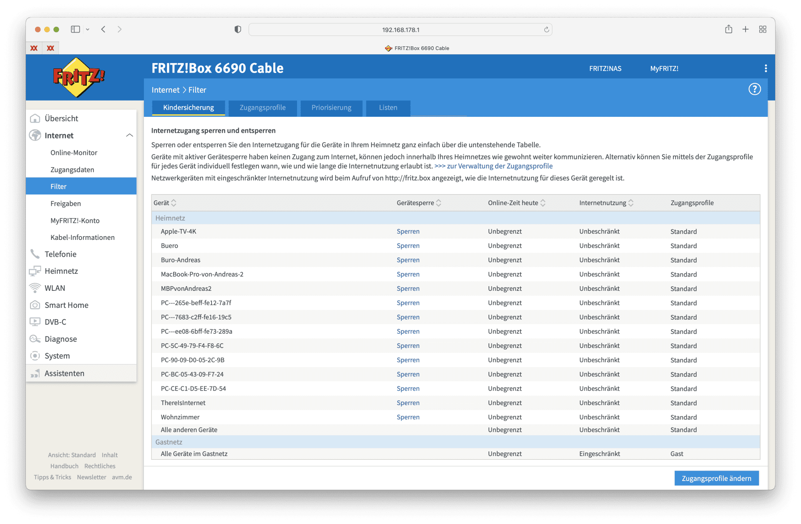801x524 pixels.
Task: Click Sperren for Buero
Action: 408,246
